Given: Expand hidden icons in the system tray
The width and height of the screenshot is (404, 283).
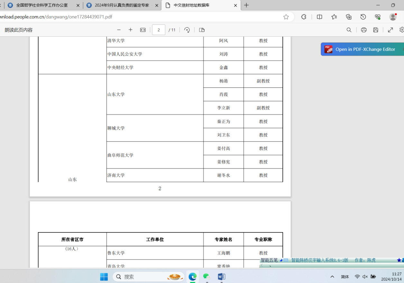Looking at the screenshot, I should click(332, 277).
